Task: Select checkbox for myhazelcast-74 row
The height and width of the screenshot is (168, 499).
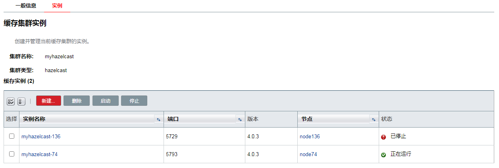Action: pos(12,154)
